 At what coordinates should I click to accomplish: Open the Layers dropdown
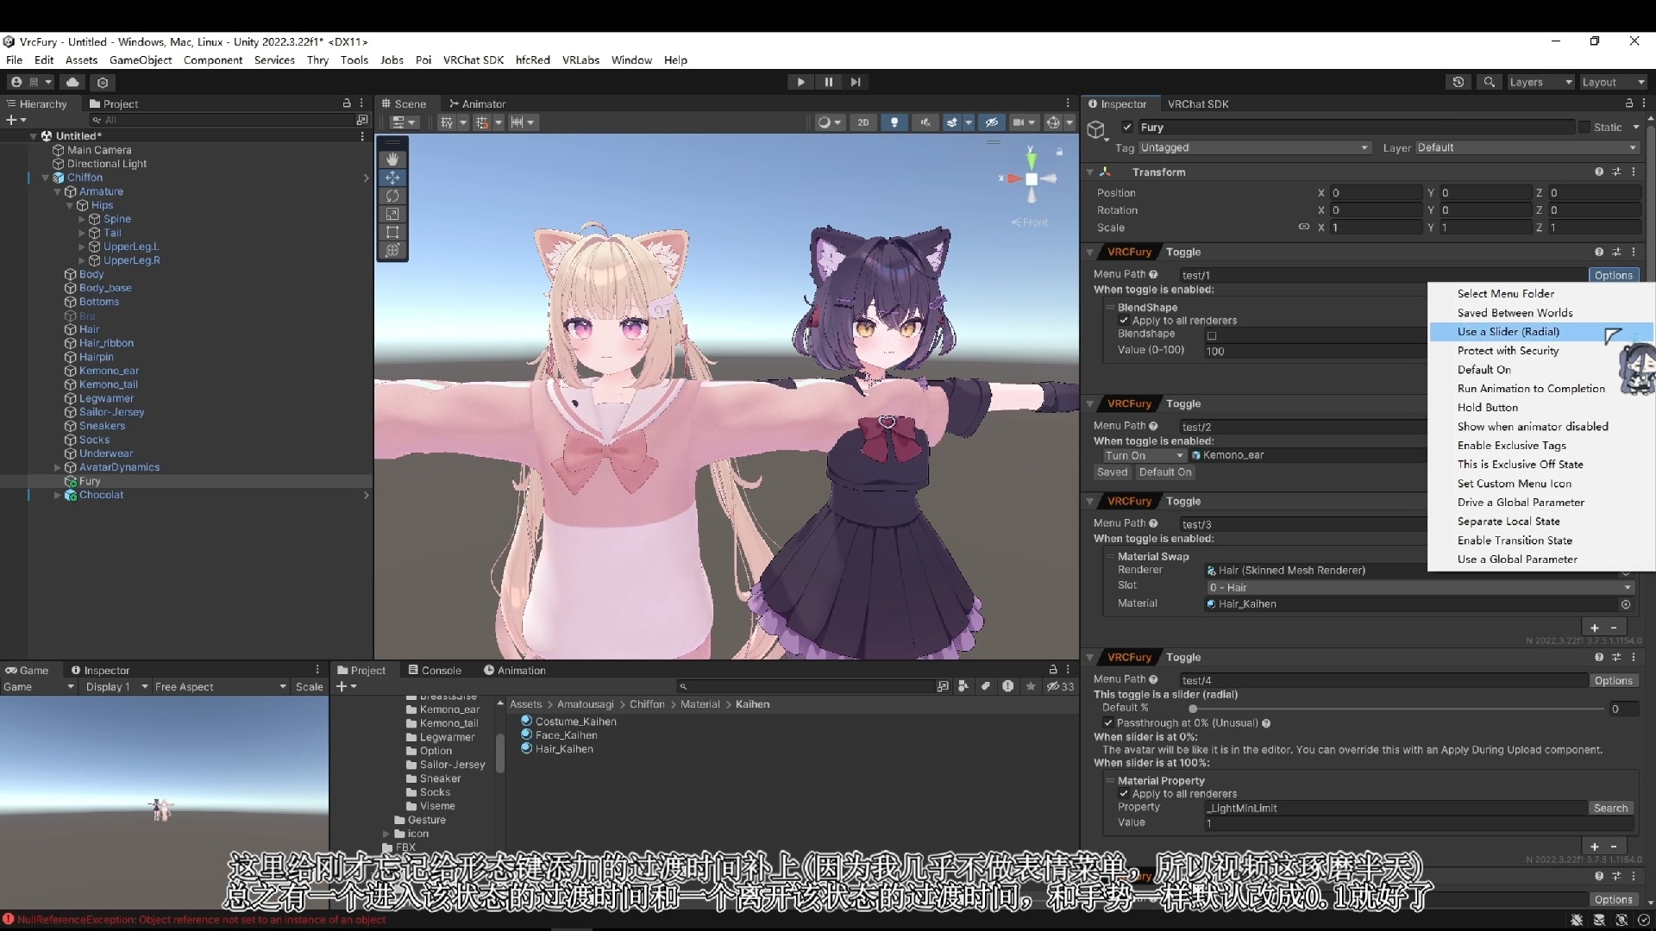click(1540, 82)
